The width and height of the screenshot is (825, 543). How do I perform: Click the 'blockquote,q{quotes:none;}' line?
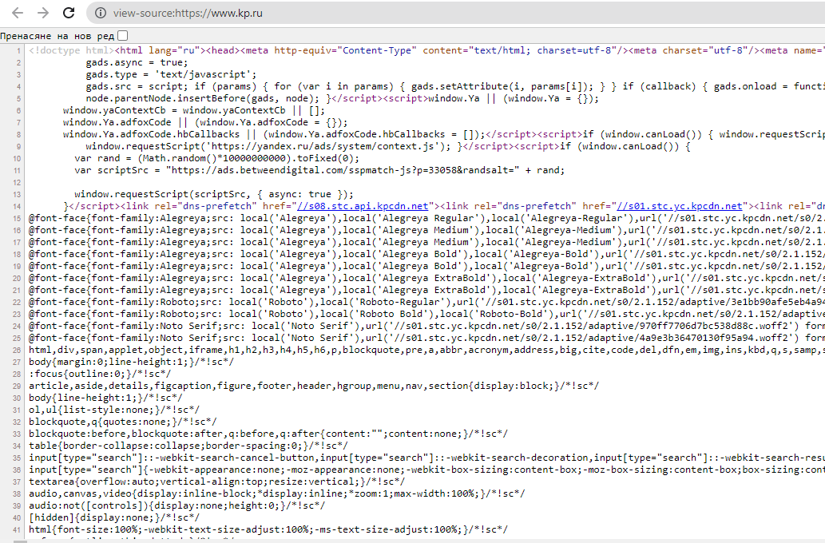coord(123,422)
